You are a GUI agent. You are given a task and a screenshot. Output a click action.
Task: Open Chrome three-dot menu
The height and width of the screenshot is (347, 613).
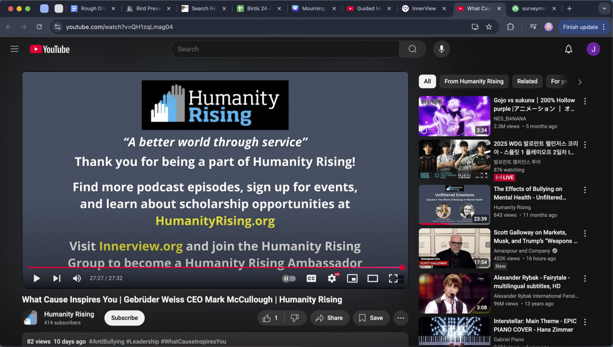604,27
